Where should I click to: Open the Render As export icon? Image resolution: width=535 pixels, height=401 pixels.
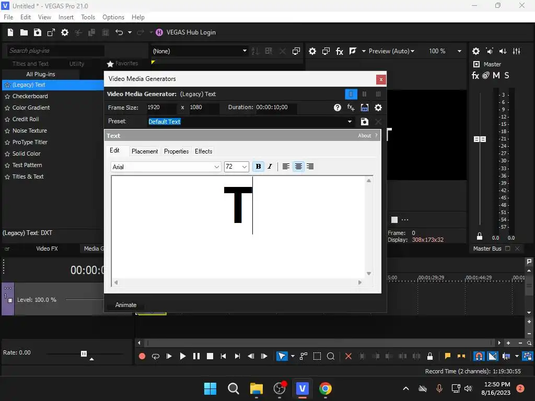click(51, 32)
